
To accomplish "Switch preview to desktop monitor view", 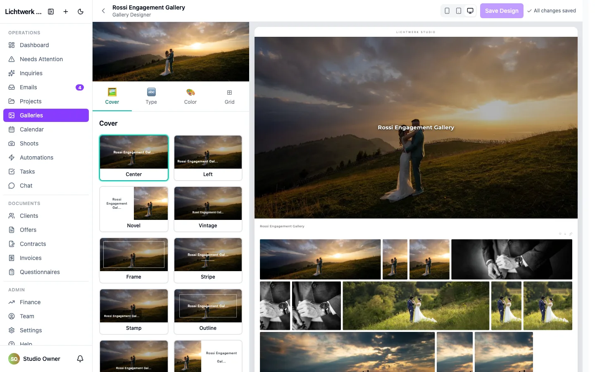I will [x=470, y=11].
